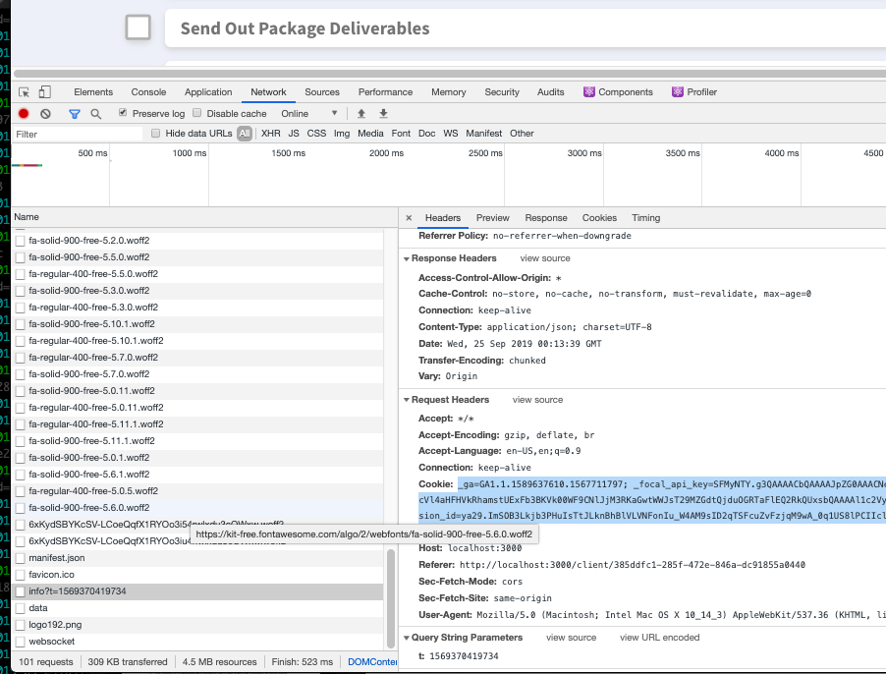Select the fa-solid-900-free-5.2.0.woff2 request

click(x=197, y=241)
